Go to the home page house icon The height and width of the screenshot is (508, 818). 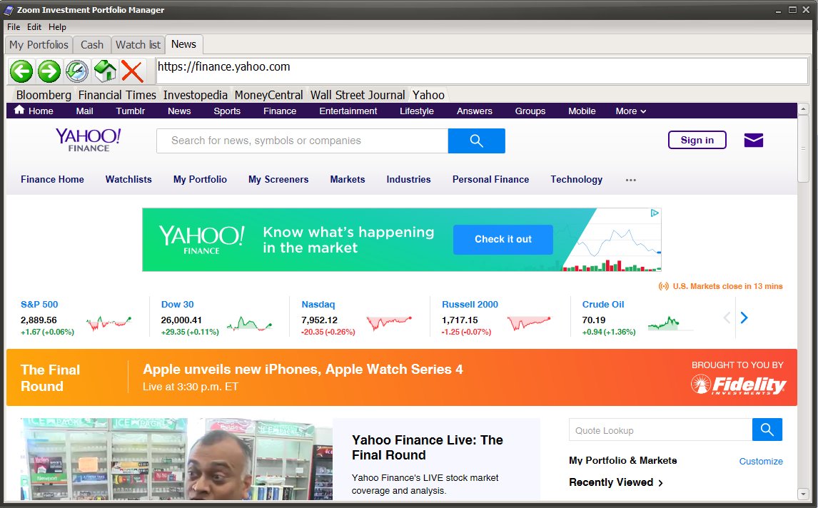coord(105,71)
